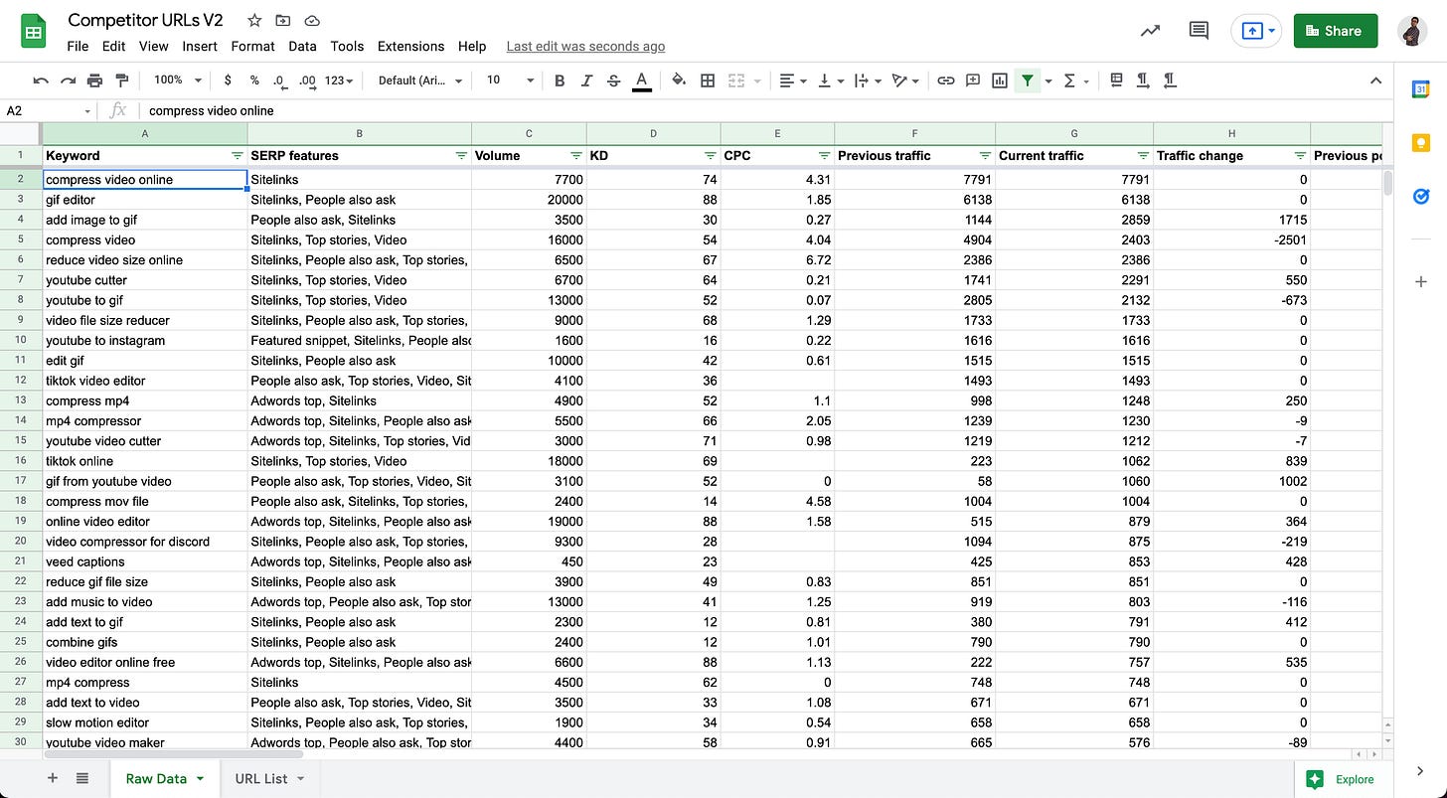Open the text wrapping dropdown
Screen dimensions: 1447x798
pyautogui.click(x=868, y=80)
